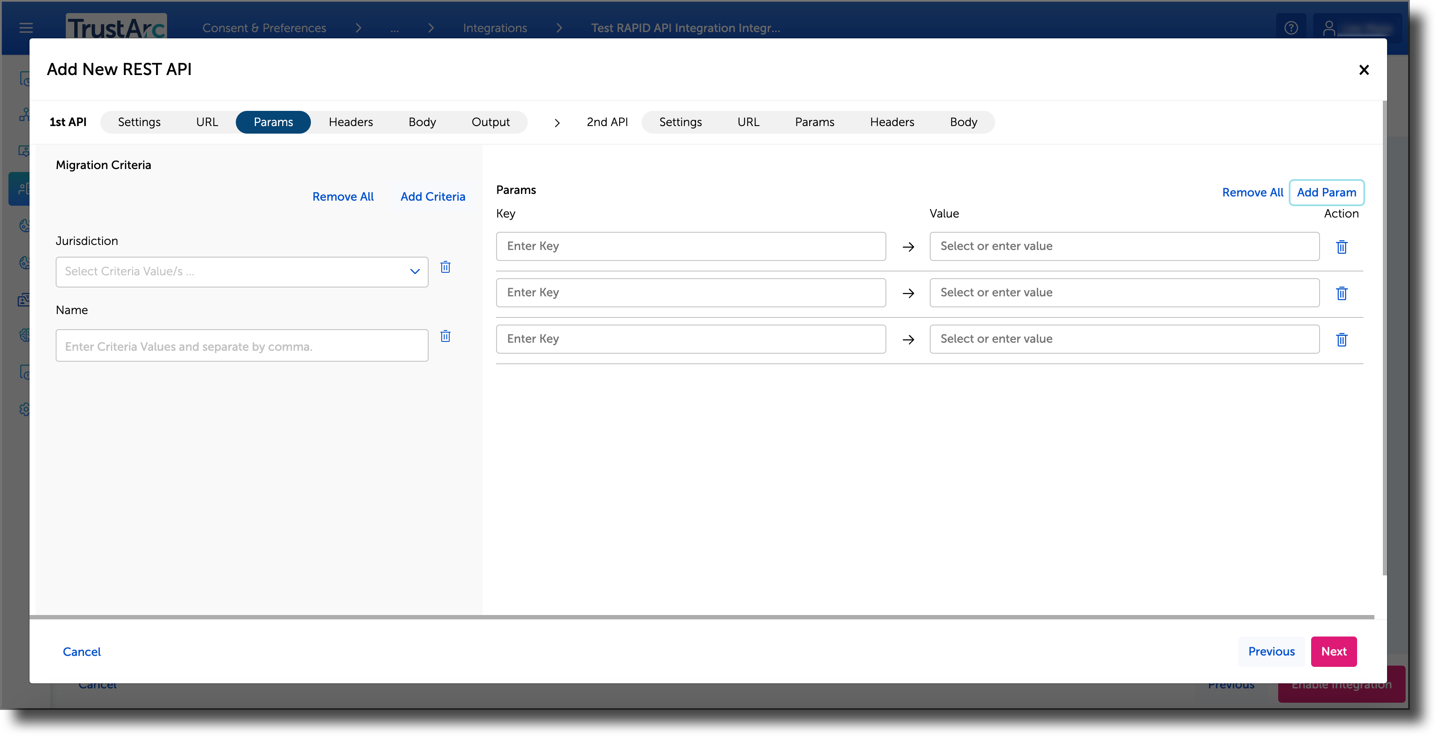Select the settings gear icon in the sidebar
The image size is (1436, 736).
pyautogui.click(x=25, y=409)
